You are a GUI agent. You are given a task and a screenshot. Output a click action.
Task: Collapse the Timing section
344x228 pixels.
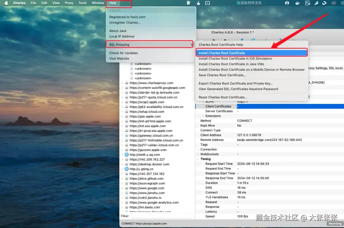tap(198, 159)
